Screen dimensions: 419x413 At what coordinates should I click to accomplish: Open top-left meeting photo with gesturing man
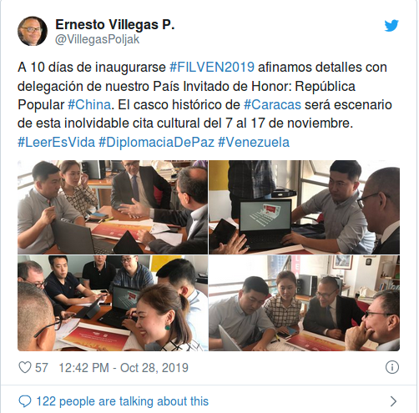pos(113,207)
